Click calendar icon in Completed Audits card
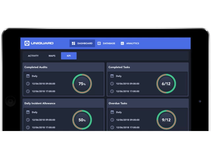 tap(28, 76)
